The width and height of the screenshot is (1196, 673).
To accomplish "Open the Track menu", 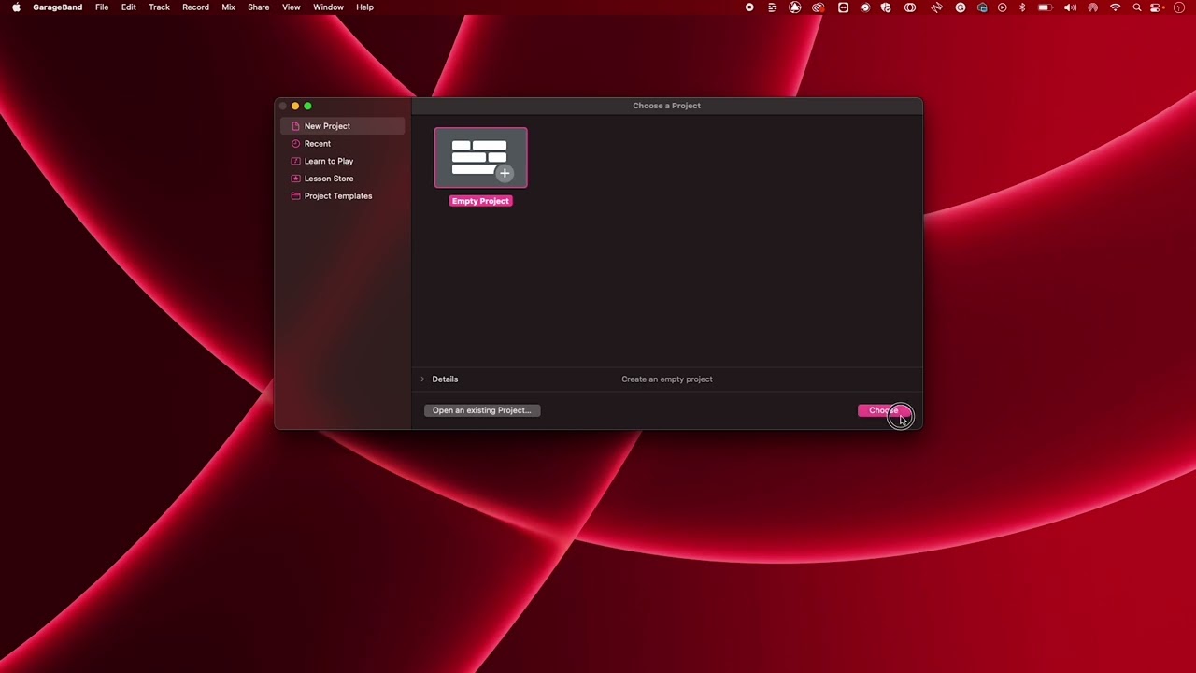I will [x=159, y=7].
